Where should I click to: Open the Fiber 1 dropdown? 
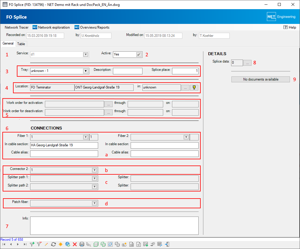(x=86, y=137)
